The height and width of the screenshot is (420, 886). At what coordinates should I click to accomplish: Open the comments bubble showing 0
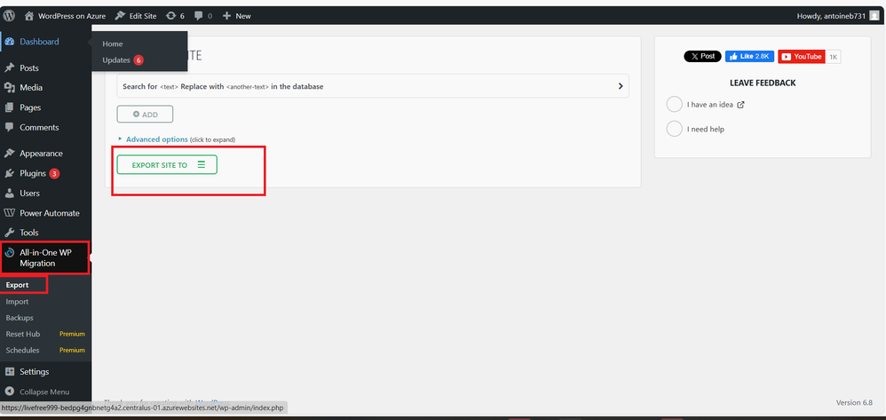click(203, 16)
